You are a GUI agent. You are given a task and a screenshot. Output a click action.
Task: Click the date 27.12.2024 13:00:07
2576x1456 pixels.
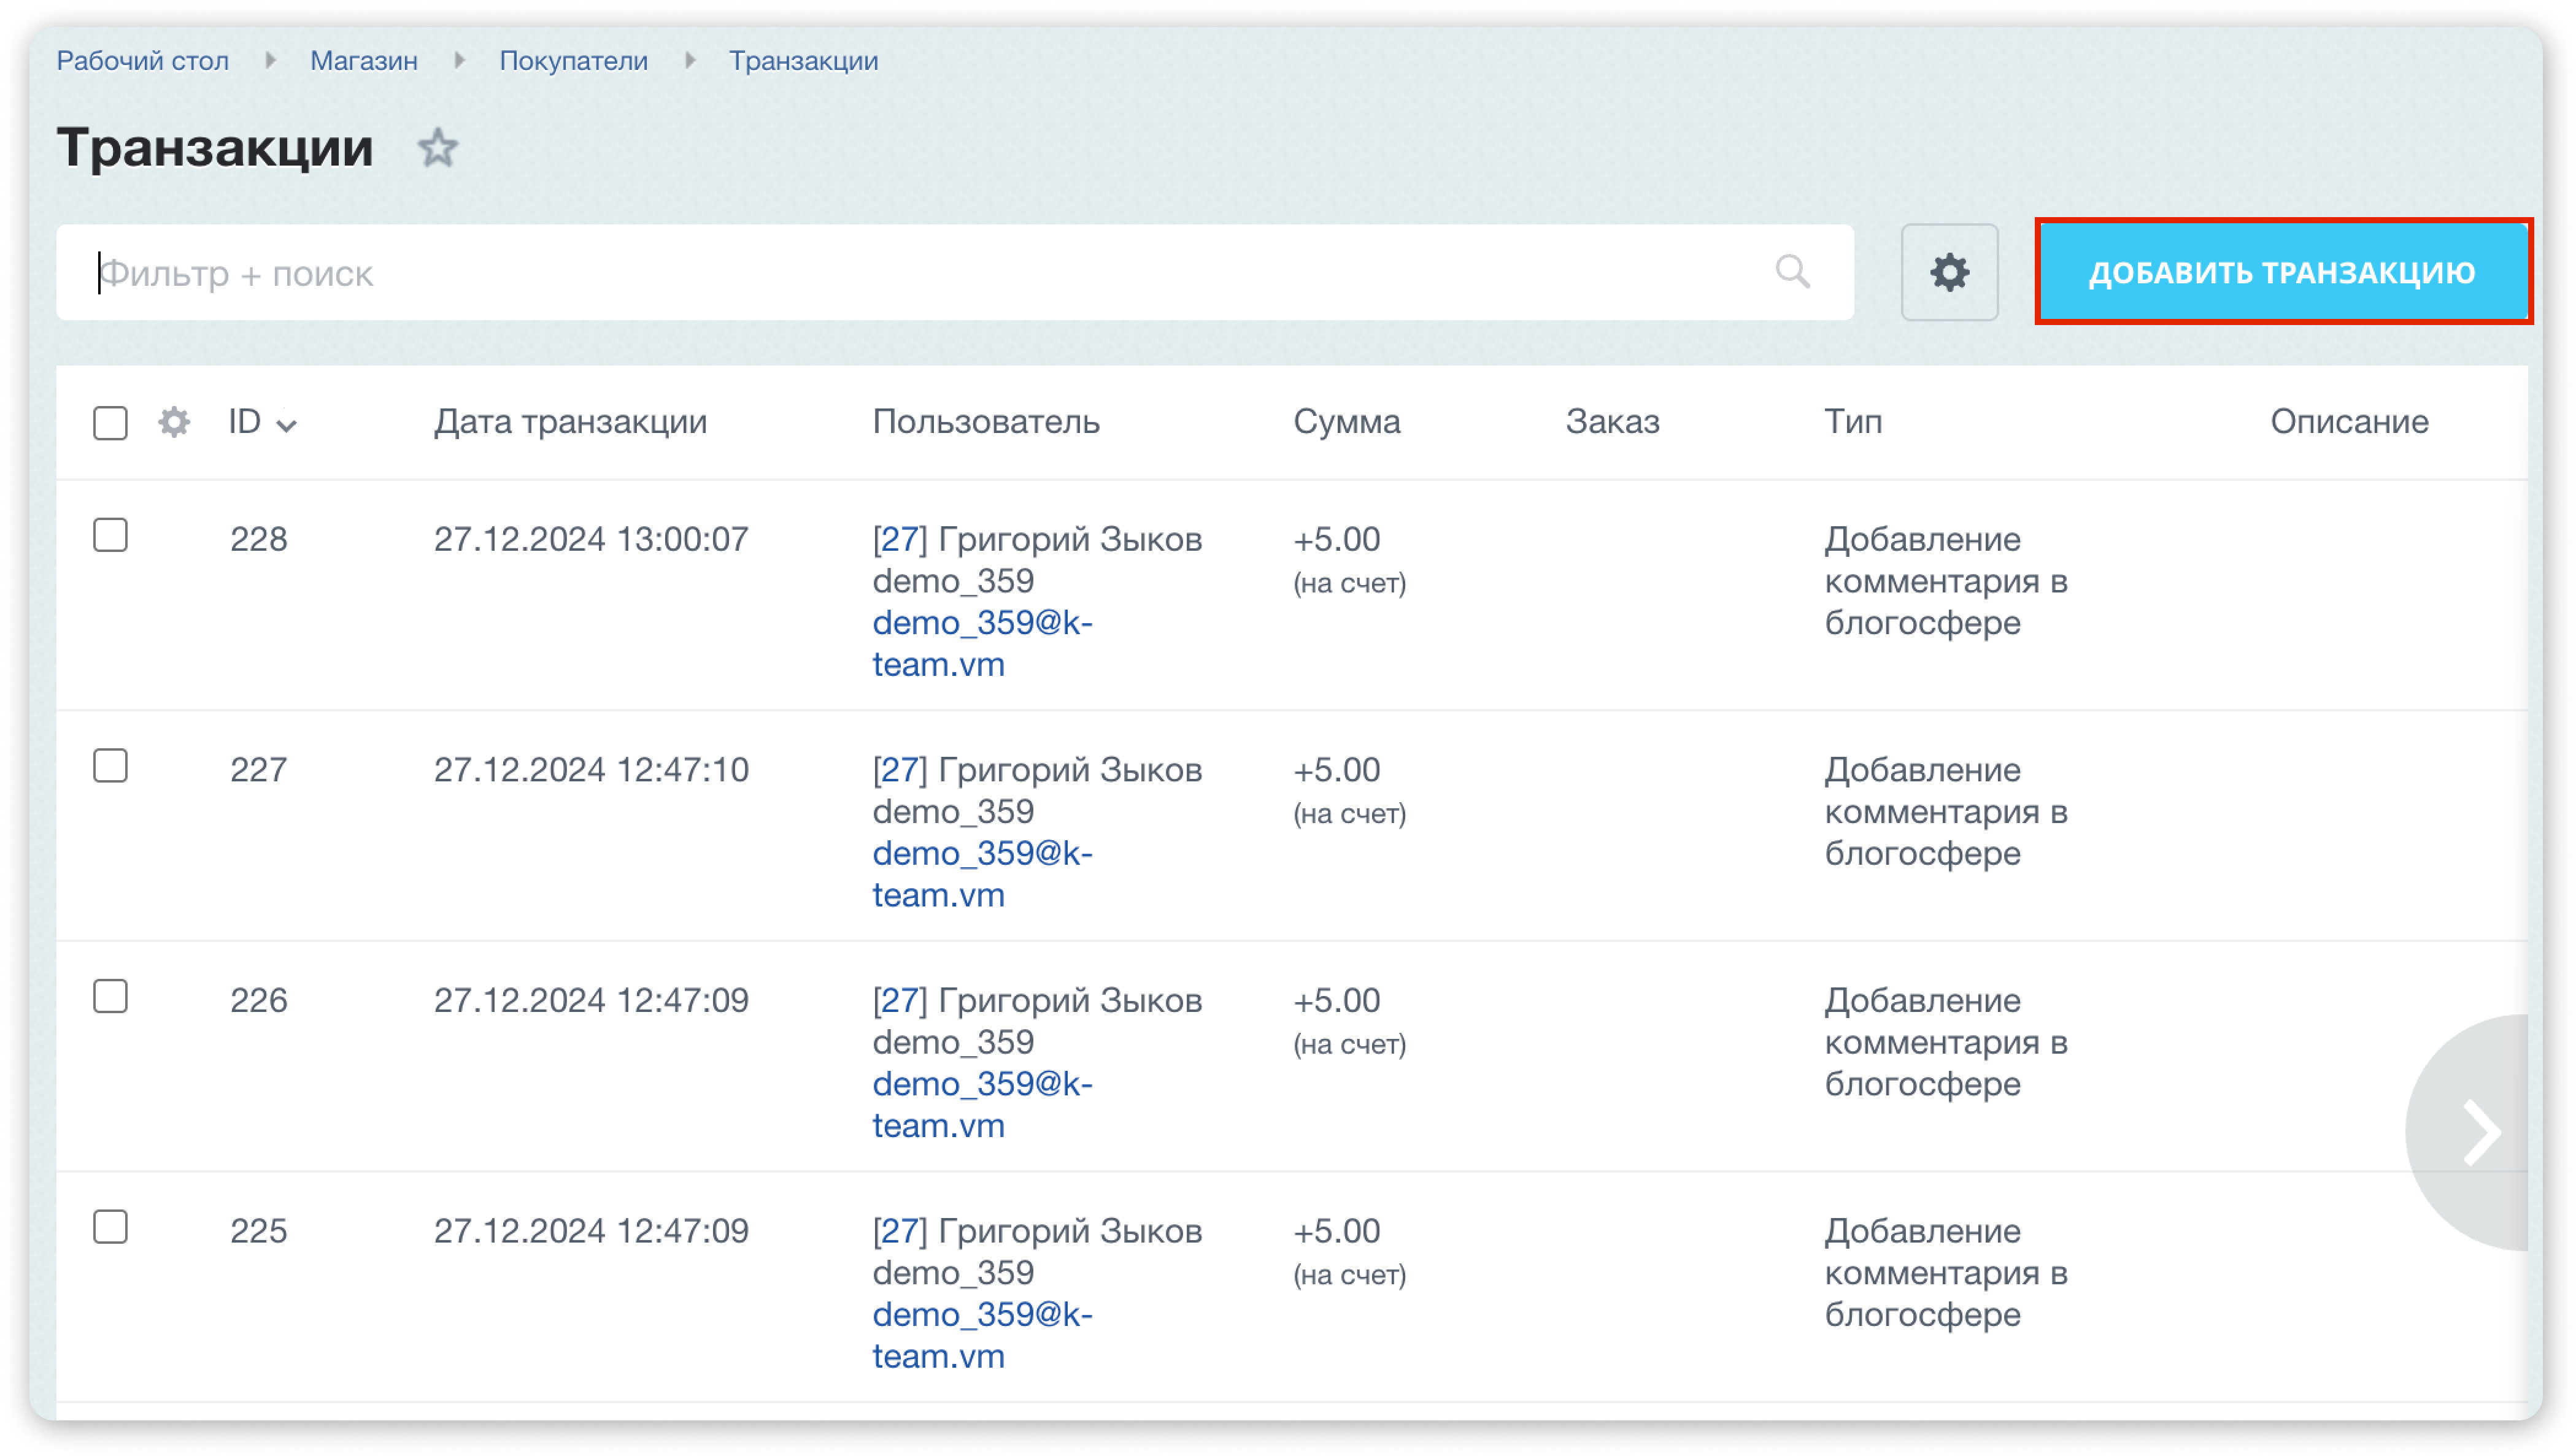tap(590, 539)
